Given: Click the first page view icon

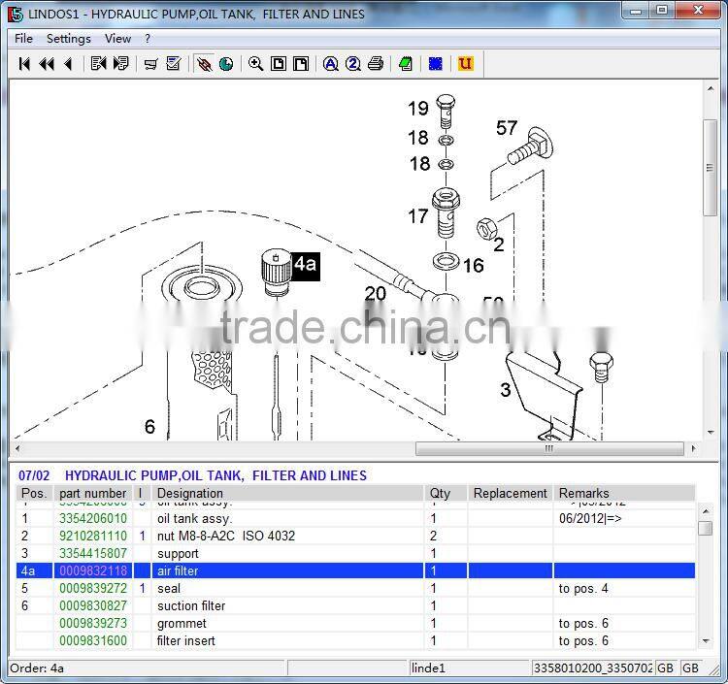Looking at the screenshot, I should point(279,64).
